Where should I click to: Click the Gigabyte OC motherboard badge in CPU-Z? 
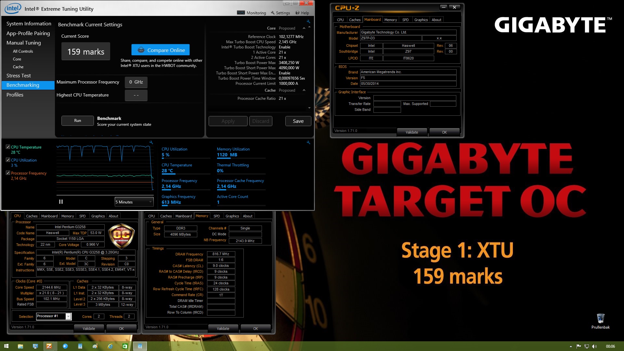pyautogui.click(x=121, y=236)
